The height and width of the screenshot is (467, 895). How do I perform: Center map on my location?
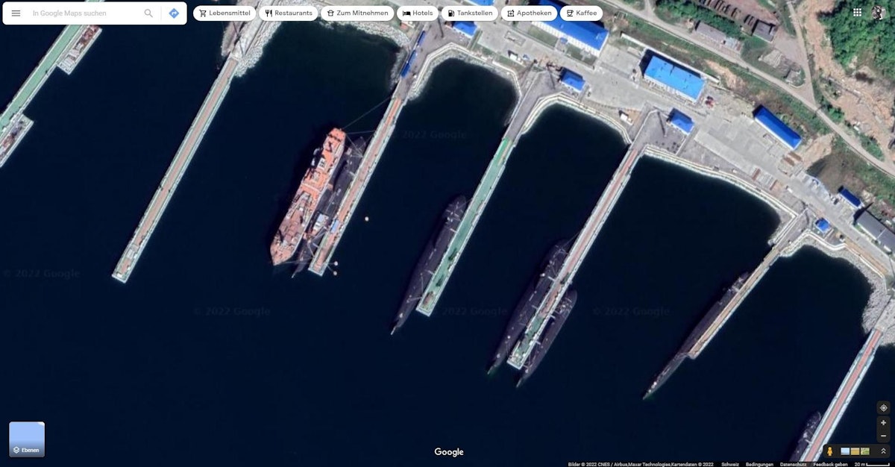883,407
